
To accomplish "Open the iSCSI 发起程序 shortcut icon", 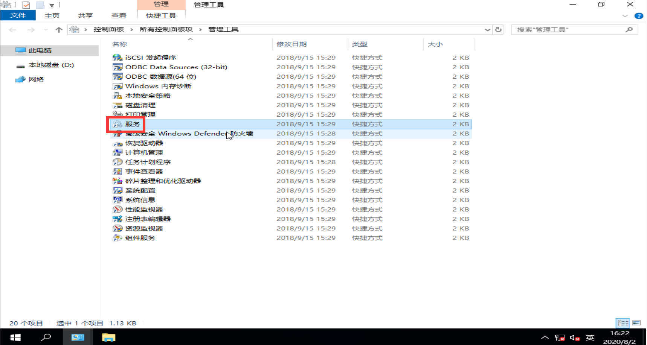I will coord(117,58).
